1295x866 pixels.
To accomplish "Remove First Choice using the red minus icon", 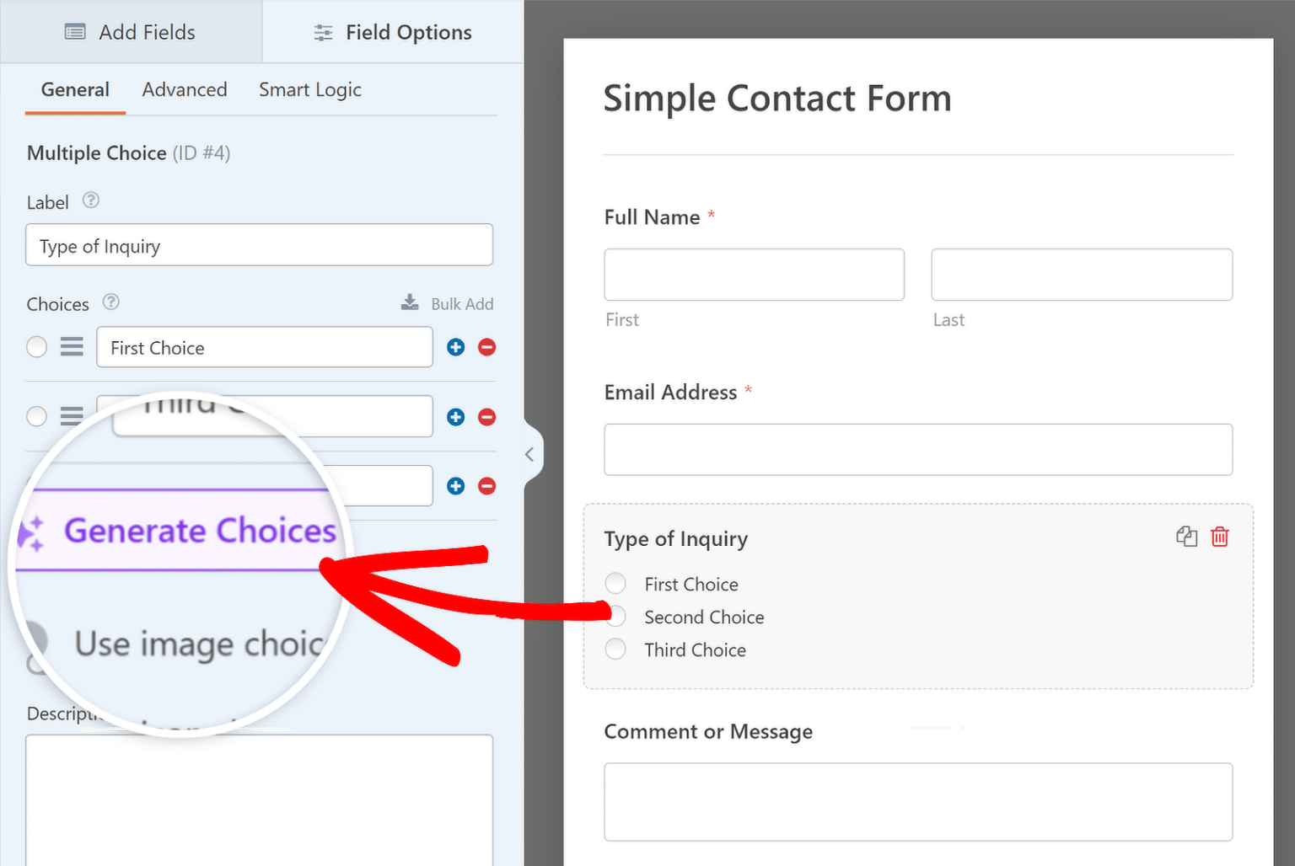I will coord(486,347).
